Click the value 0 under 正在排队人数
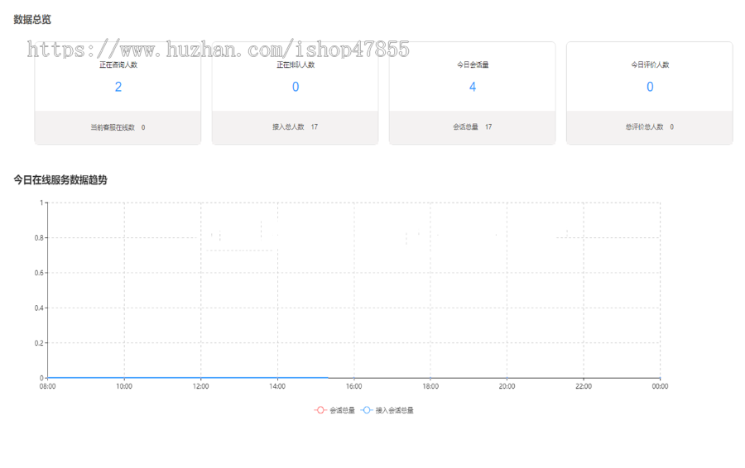The height and width of the screenshot is (468, 745). click(296, 87)
